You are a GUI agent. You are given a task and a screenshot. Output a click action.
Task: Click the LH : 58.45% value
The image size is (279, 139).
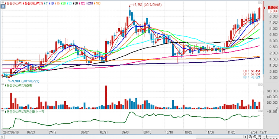(251, 71)
